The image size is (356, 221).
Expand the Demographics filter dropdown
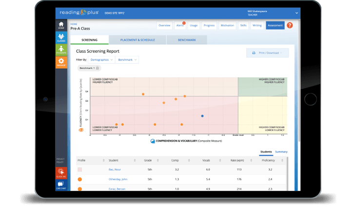[102, 59]
